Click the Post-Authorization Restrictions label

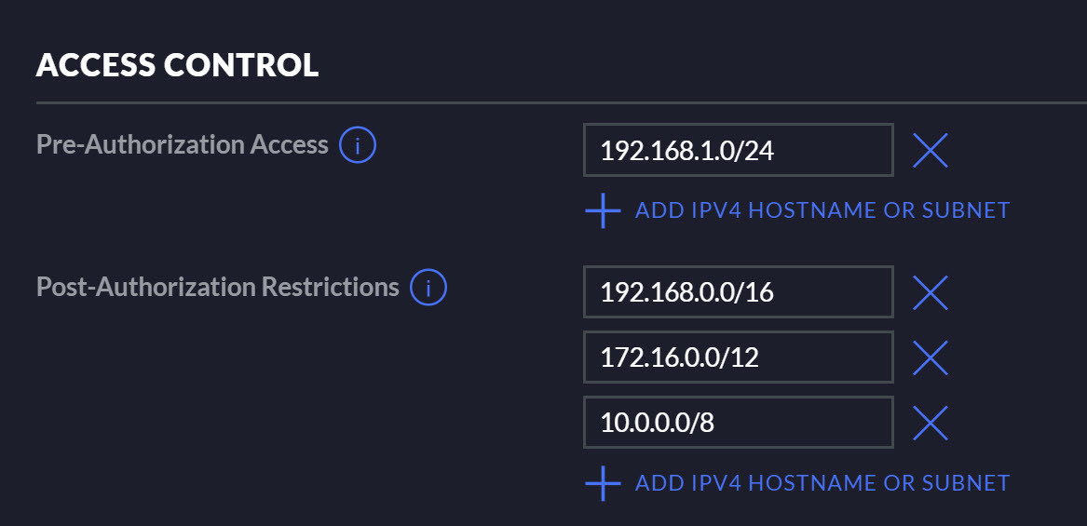[218, 287]
